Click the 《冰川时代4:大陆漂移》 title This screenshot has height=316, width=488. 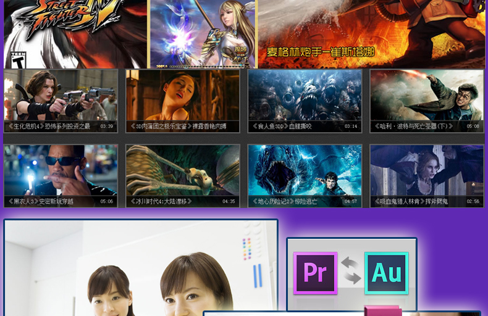[x=161, y=202]
